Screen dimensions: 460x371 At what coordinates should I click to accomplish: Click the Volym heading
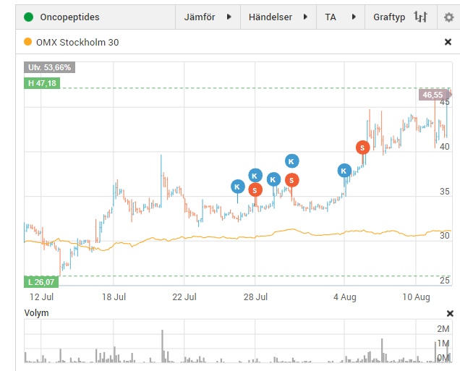tap(36, 313)
